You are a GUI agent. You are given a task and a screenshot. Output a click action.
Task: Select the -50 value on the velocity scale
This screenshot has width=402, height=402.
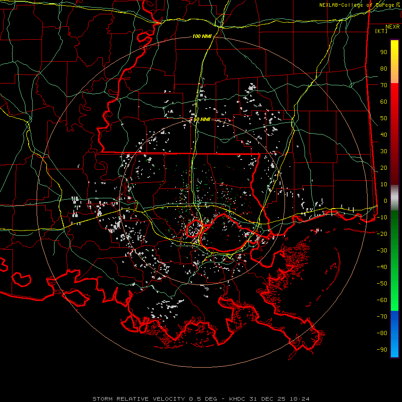click(x=382, y=283)
